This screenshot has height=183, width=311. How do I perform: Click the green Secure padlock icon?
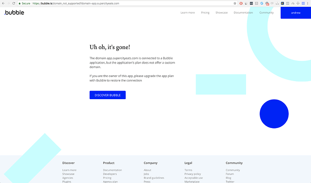(19, 3)
